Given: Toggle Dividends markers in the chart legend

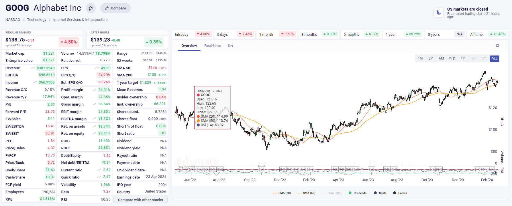Looking at the screenshot, I should tap(357, 193).
